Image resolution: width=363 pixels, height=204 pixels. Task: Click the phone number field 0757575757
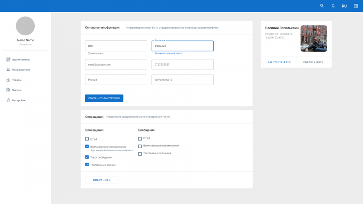[x=183, y=64]
